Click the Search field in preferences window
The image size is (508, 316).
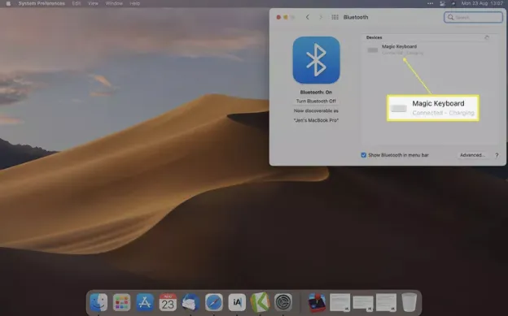coord(473,17)
